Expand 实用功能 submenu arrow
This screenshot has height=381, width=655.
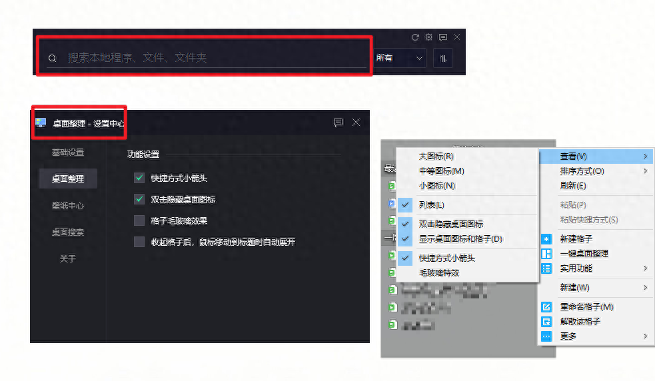[646, 268]
